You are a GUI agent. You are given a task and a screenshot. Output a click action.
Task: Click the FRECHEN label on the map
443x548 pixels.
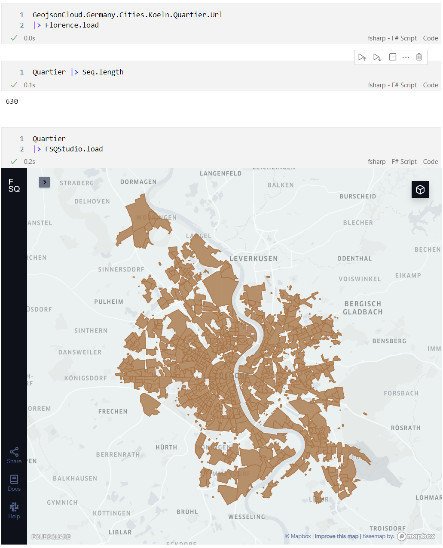[113, 412]
